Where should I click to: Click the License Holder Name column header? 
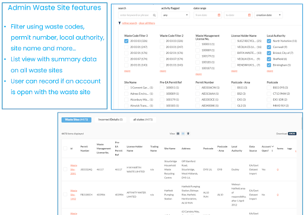(135, 149)
